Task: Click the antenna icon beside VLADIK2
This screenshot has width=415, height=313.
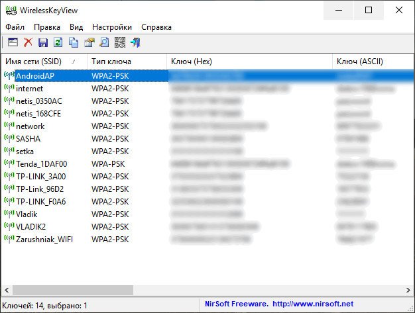Action: 9,226
